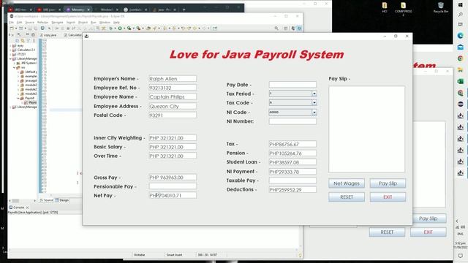Click the Over Time field
The image size is (468, 263).
(x=173, y=156)
